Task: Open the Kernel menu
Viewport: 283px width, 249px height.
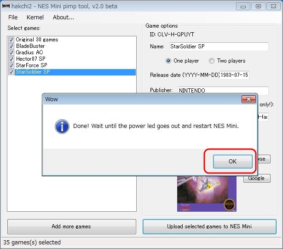Action: 35,17
